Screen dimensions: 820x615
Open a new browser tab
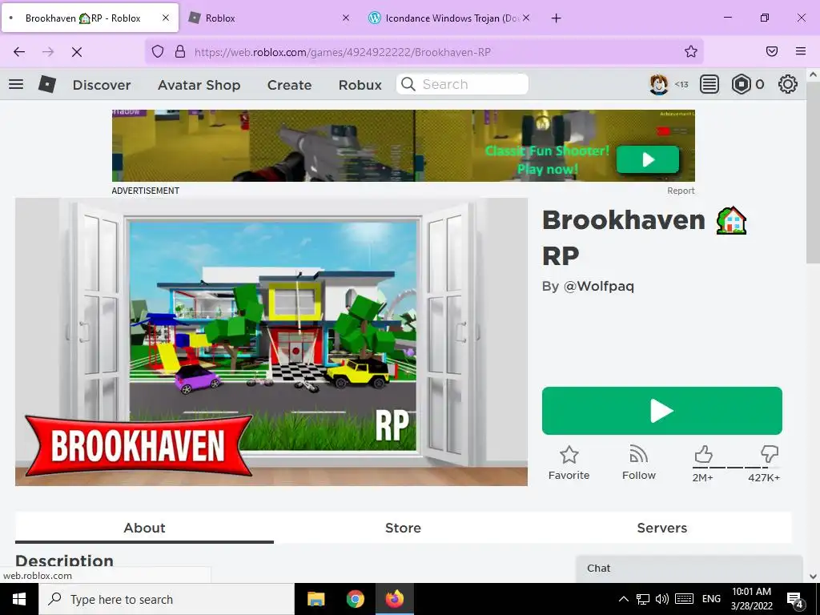(557, 18)
